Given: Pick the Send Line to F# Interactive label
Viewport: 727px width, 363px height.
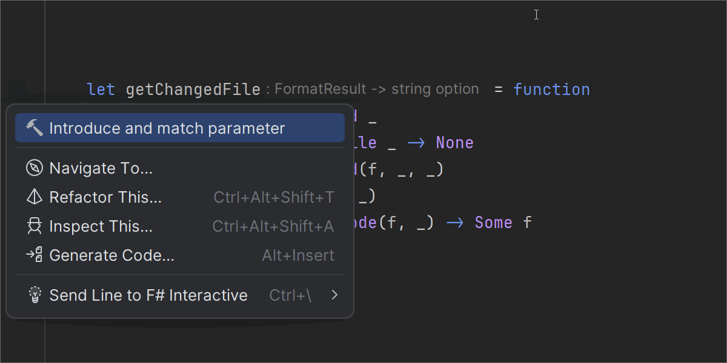Looking at the screenshot, I should (148, 295).
